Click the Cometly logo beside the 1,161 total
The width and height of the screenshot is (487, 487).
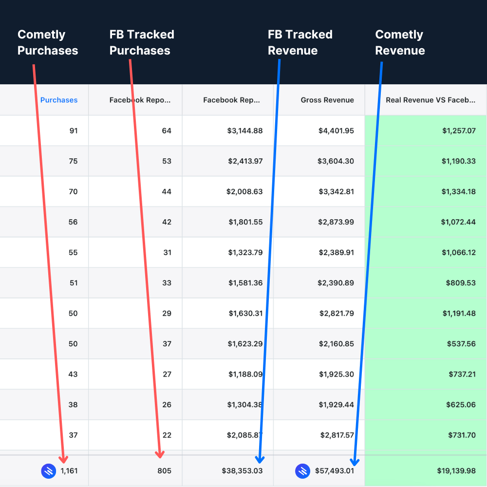[x=48, y=471]
